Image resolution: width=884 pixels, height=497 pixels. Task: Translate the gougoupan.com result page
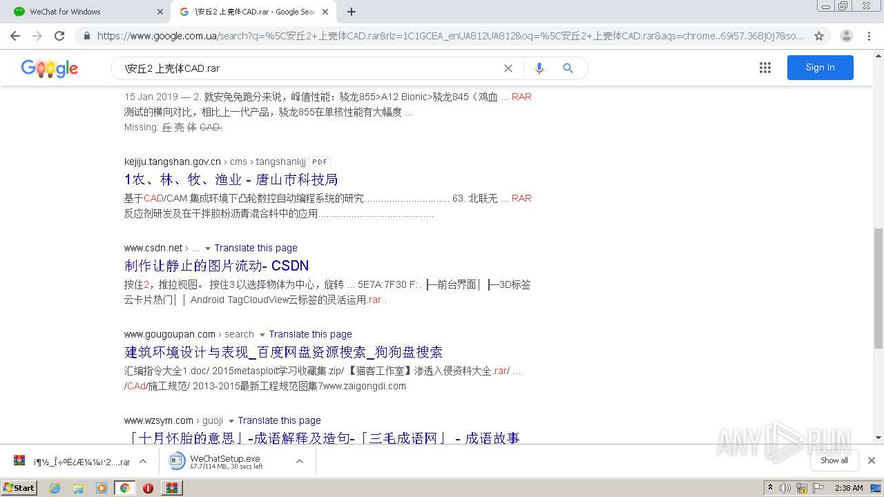tap(310, 334)
